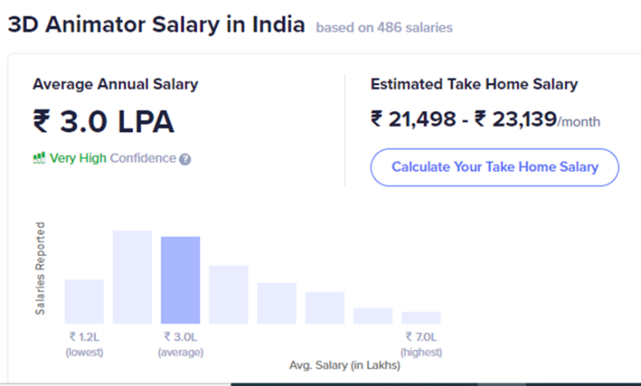Click the seventh bar in salary histogram
This screenshot has height=386, width=641.
373,315
